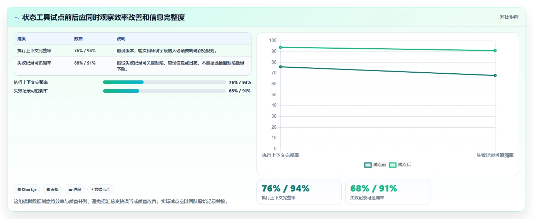This screenshot has width=533, height=219.
Task: Click the lightning icon beside the title
Action: tap(17, 18)
